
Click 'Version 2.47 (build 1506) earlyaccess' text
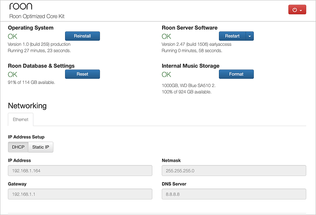click(x=196, y=44)
